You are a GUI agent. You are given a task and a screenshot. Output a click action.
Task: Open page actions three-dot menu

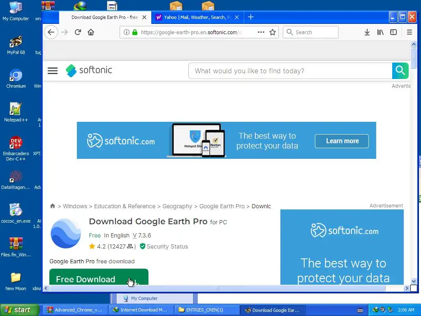coord(261,32)
